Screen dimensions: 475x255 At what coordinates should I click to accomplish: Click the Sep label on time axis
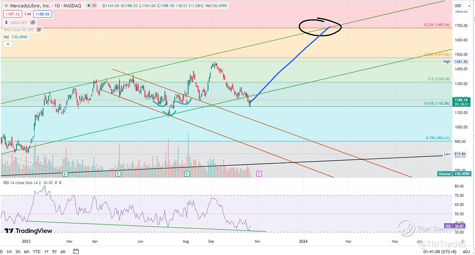(211, 241)
